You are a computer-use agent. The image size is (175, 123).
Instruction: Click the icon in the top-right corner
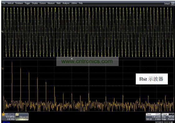173,3
